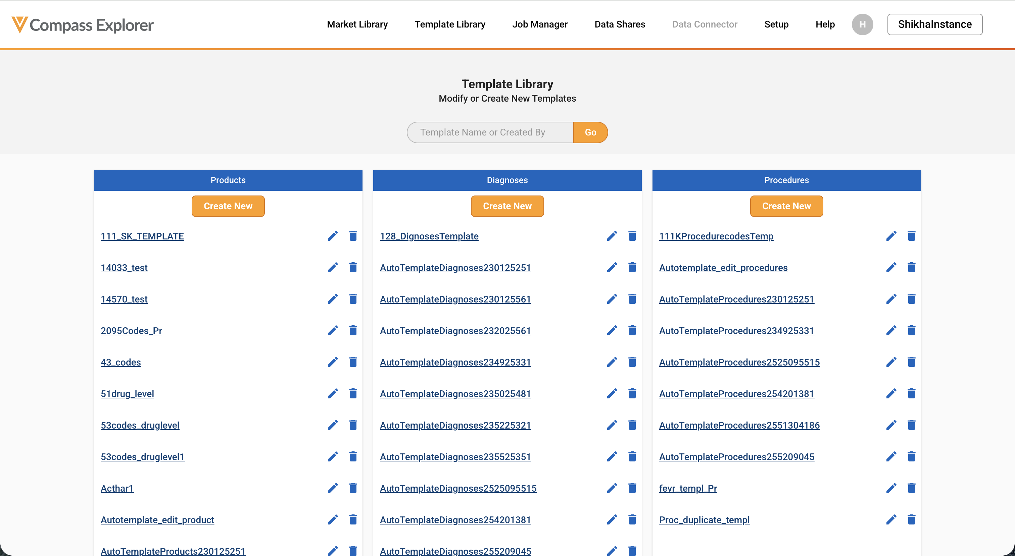Image resolution: width=1015 pixels, height=556 pixels.
Task: Open Data Shares
Action: pos(620,24)
